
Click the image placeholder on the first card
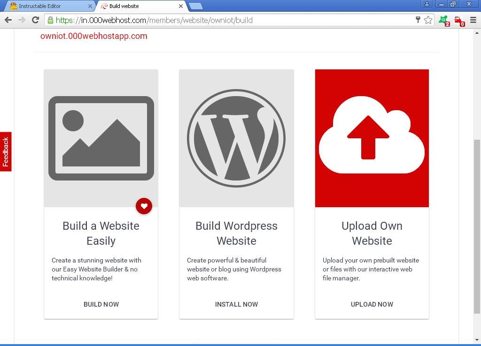101,138
